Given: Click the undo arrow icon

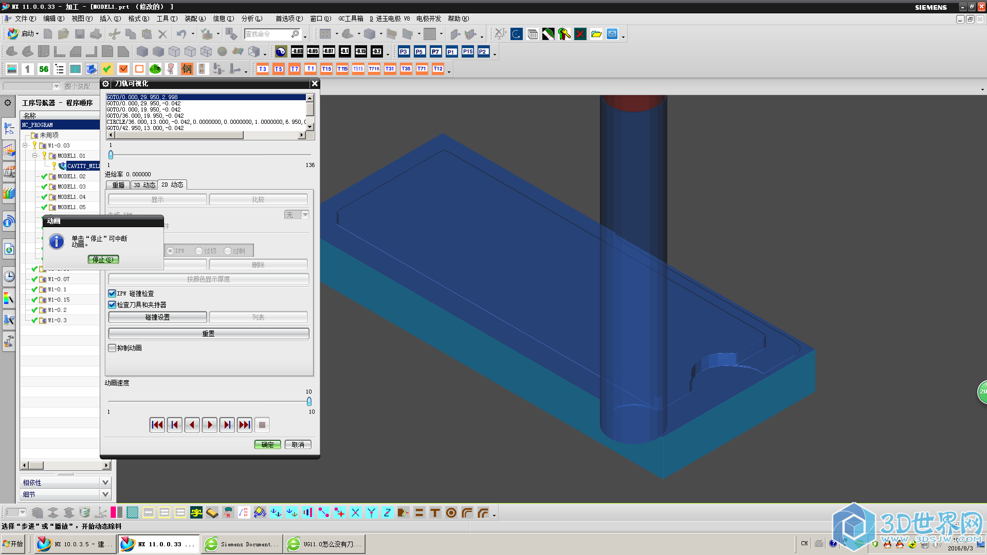Looking at the screenshot, I should click(x=181, y=34).
